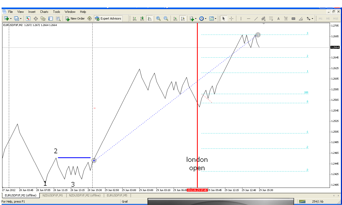The height and width of the screenshot is (205, 342).
Task: Toggle Chart Shift from right border
Action: [x=183, y=18]
